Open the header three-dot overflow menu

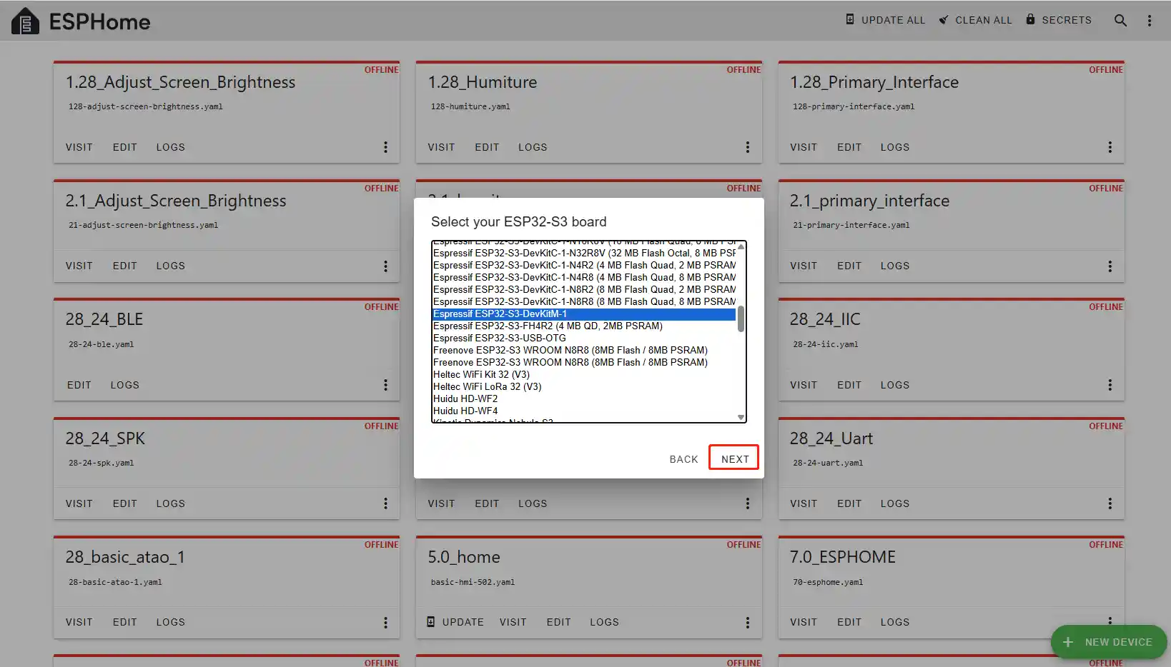click(x=1150, y=21)
